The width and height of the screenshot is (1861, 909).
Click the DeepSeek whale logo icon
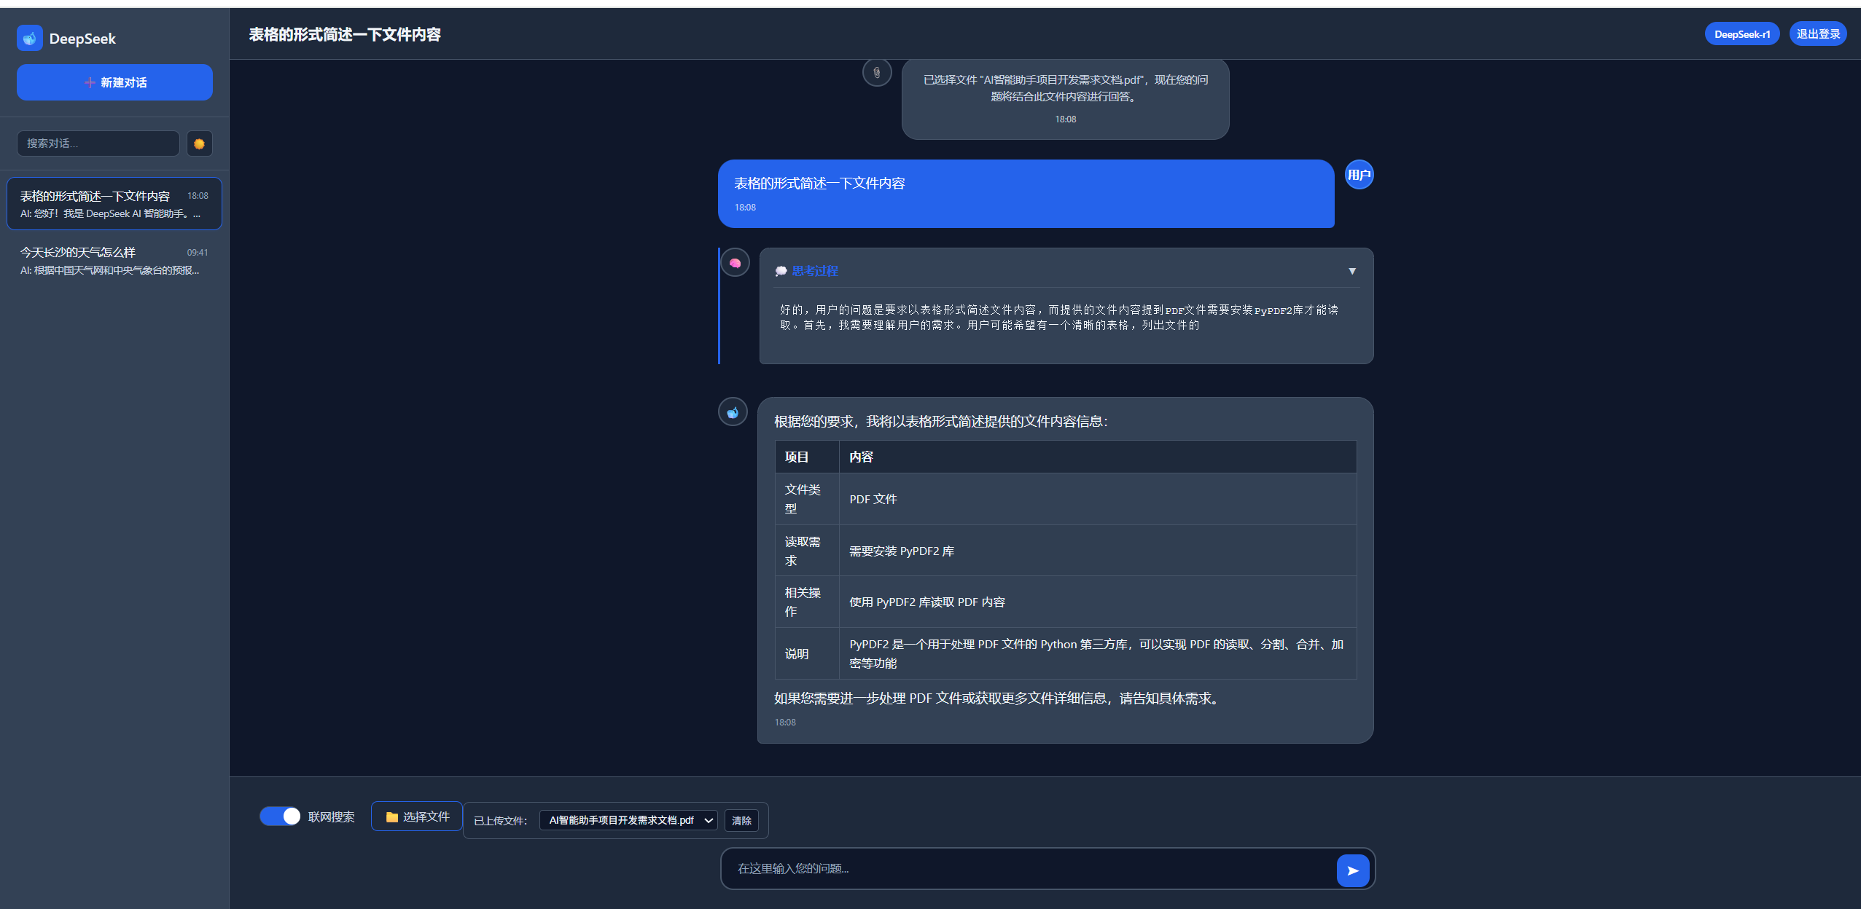tap(30, 38)
